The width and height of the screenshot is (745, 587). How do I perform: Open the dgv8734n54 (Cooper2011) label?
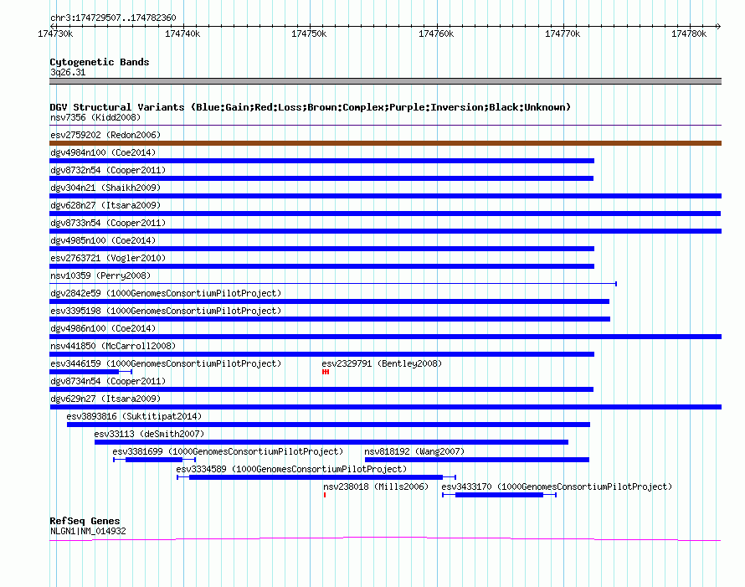[108, 381]
